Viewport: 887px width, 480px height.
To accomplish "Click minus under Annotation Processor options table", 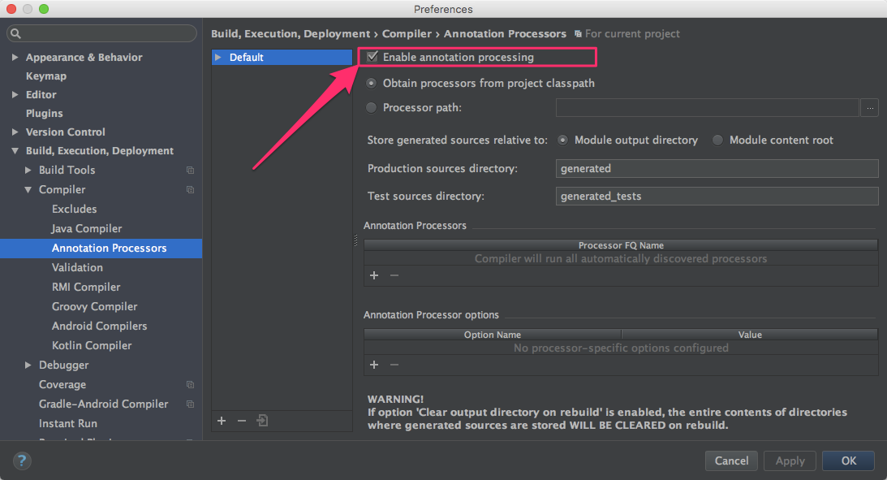I will [x=394, y=365].
